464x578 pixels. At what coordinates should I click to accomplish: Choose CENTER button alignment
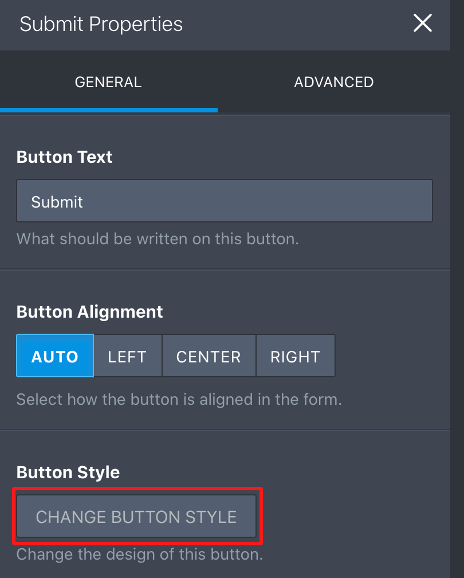209,356
